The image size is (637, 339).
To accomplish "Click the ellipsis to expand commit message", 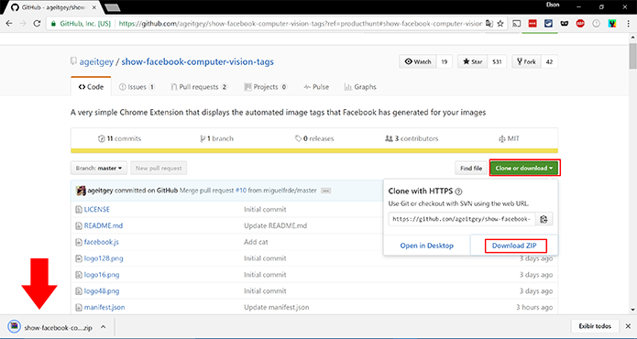I will click(325, 191).
